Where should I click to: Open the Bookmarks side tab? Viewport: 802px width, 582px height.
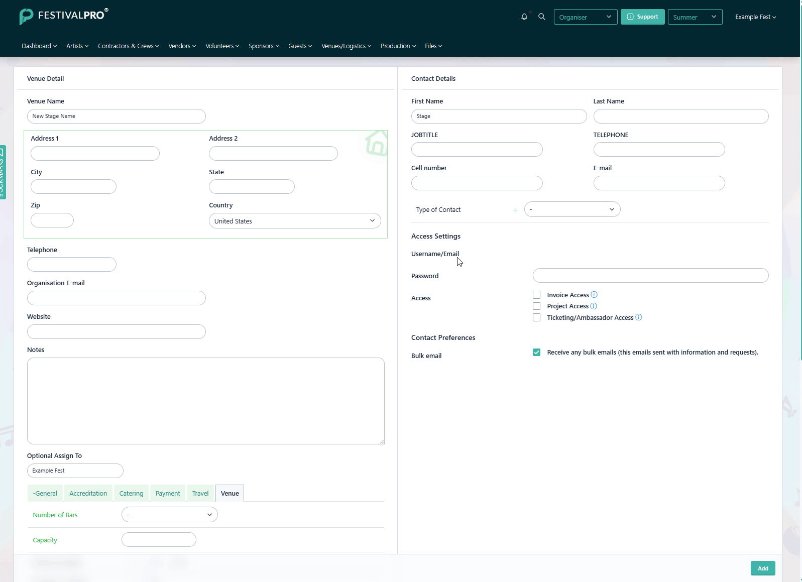coord(3,172)
